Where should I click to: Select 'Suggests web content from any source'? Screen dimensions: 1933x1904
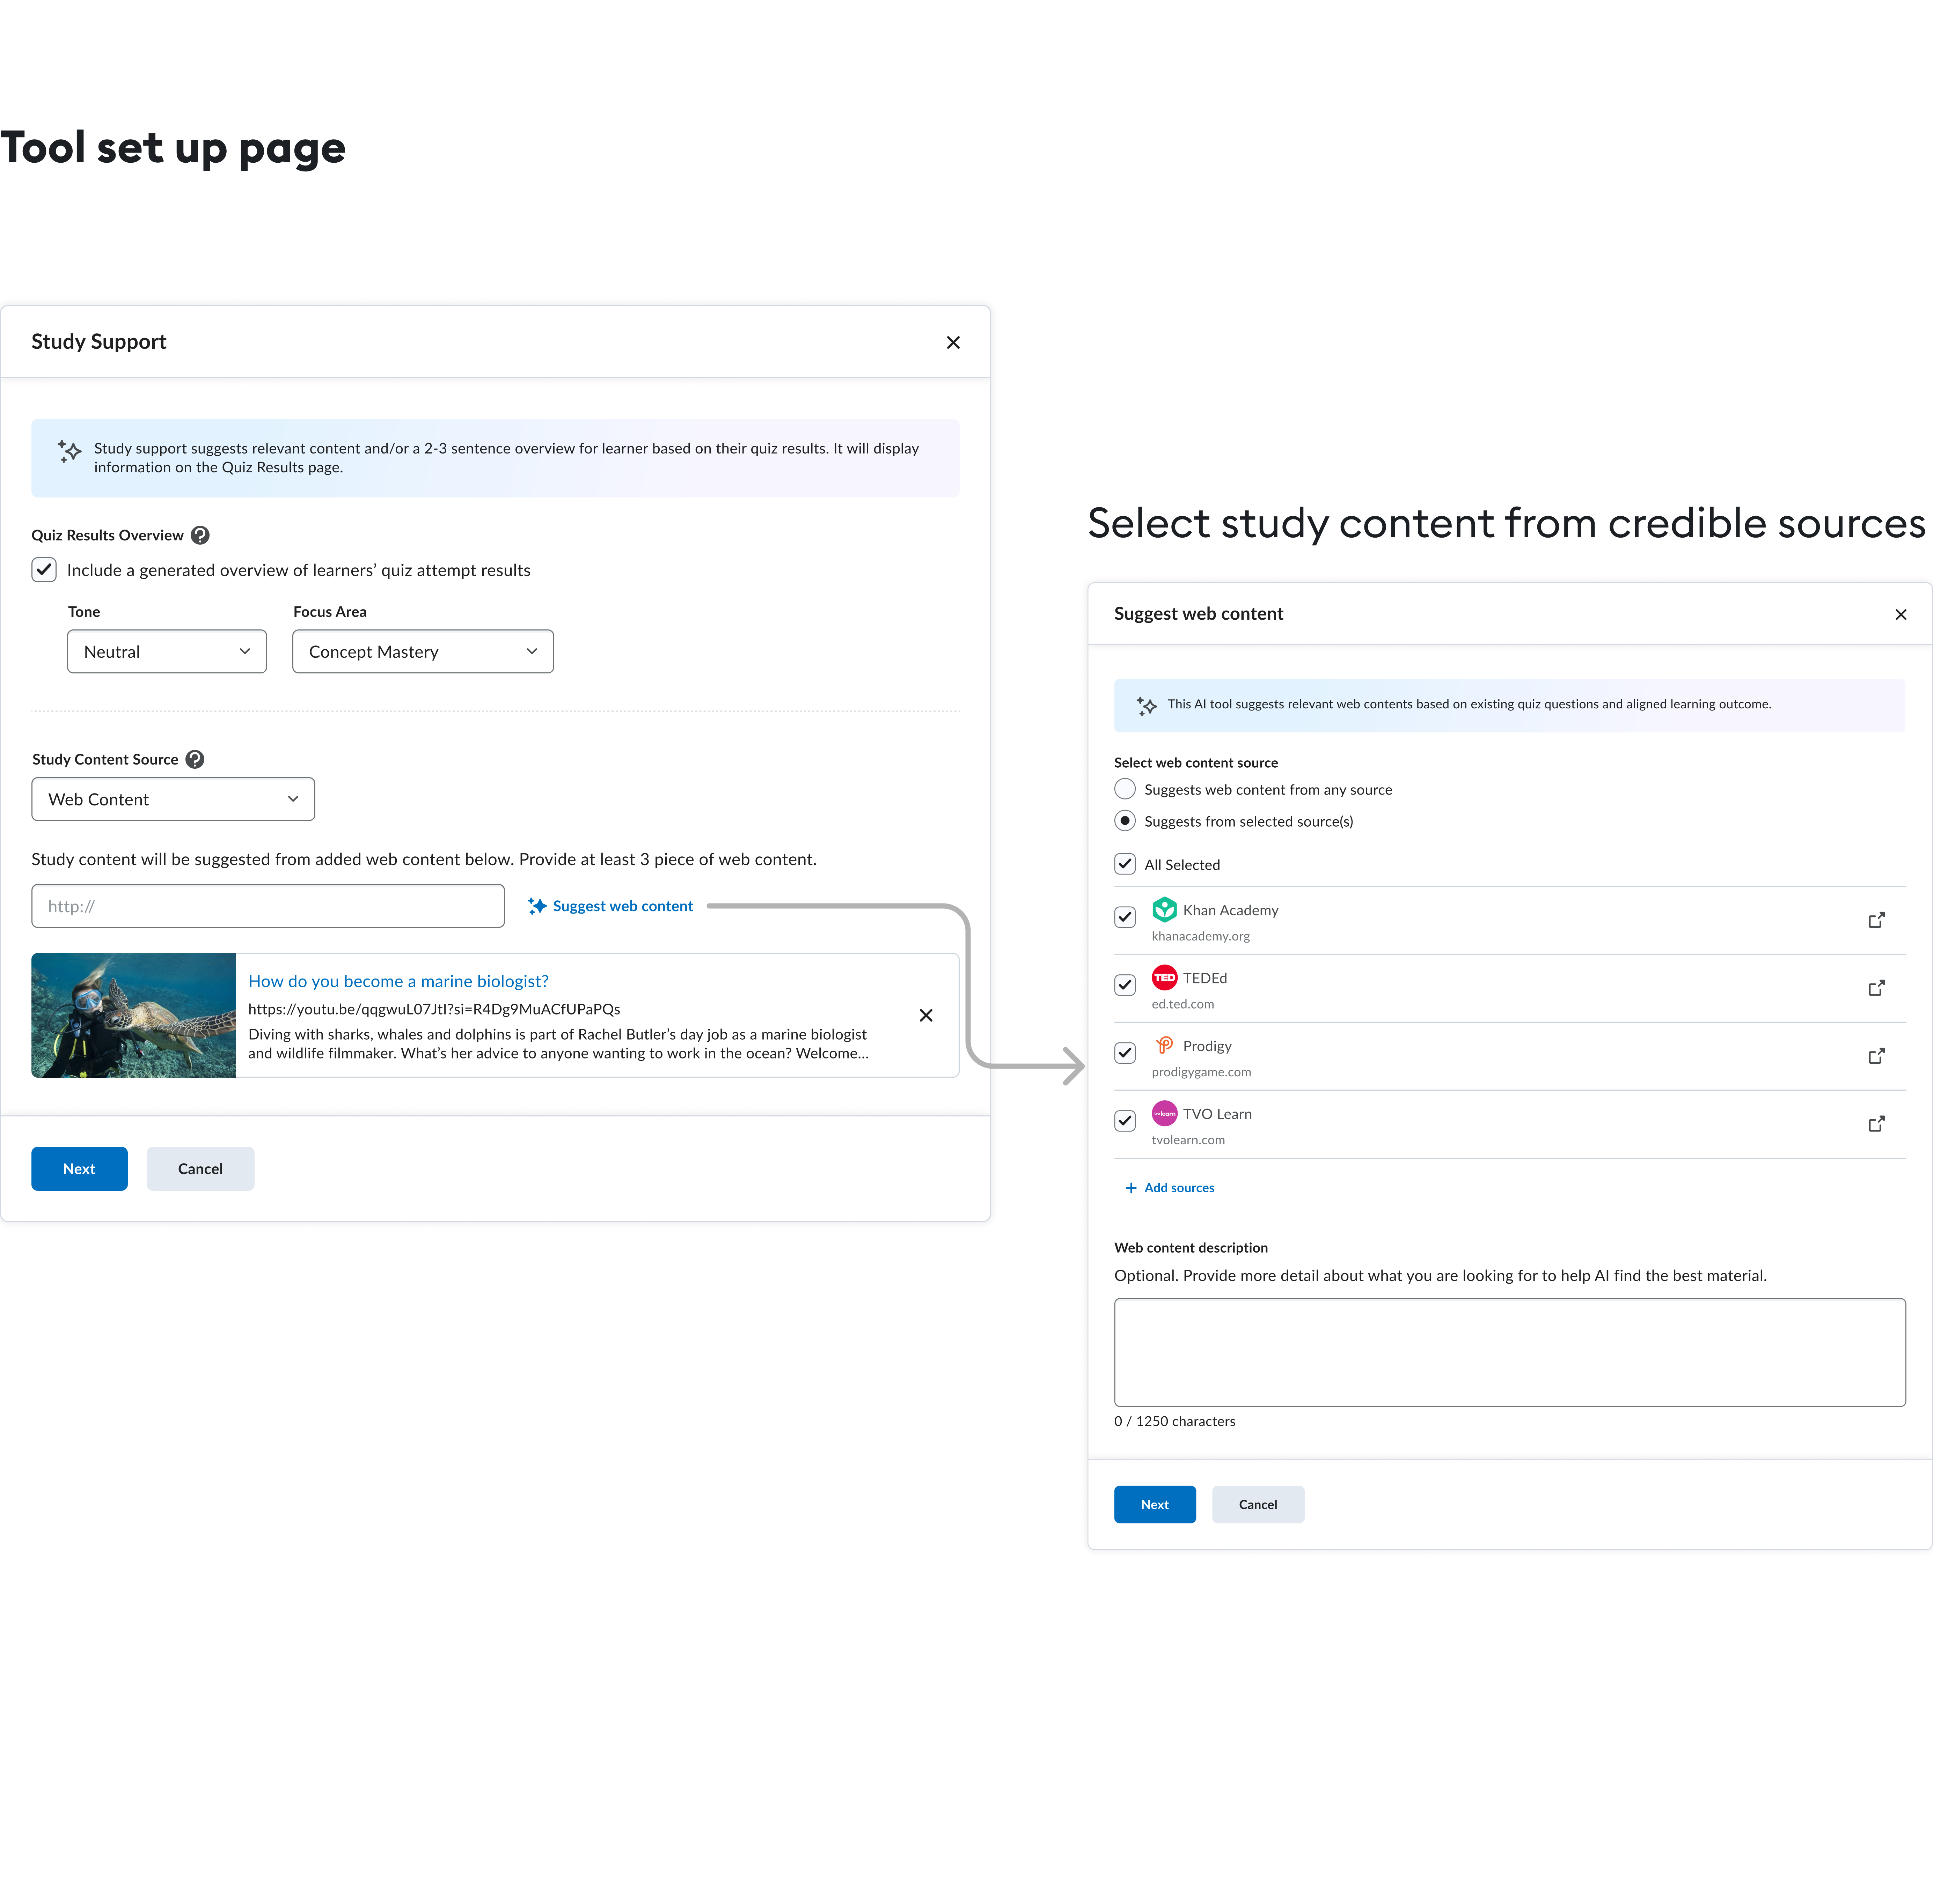[1125, 789]
